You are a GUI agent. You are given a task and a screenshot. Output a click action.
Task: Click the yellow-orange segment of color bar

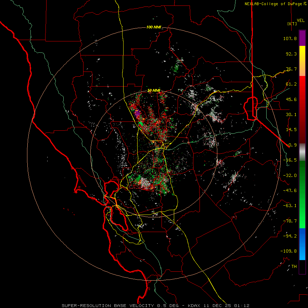coord(302,61)
